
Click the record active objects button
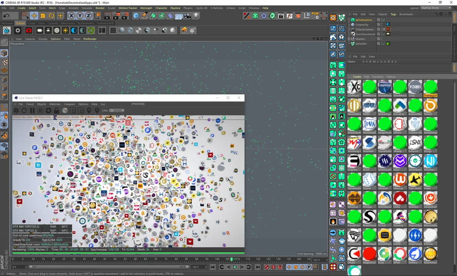coord(266,267)
